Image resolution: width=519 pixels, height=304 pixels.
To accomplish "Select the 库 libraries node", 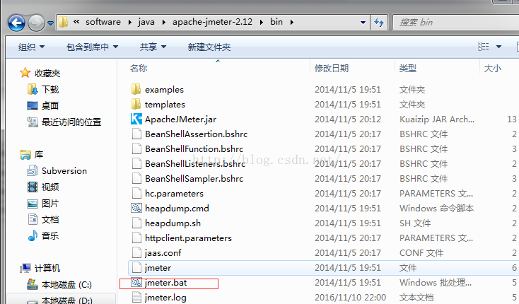I will pos(31,155).
